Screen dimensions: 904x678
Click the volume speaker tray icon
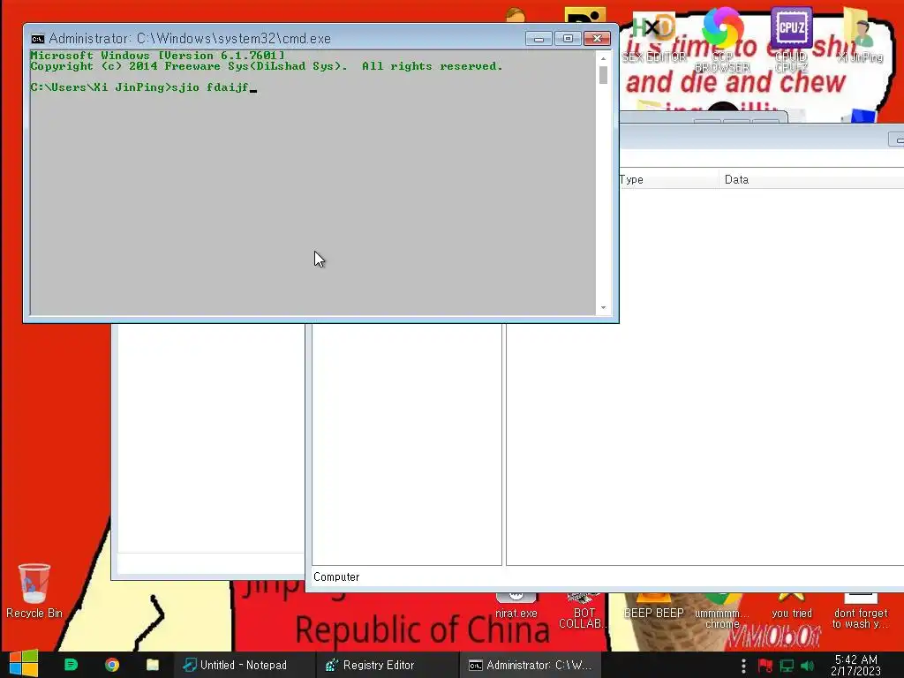[x=808, y=666]
